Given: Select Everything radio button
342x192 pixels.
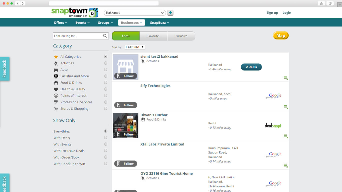Looking at the screenshot, I should pyautogui.click(x=106, y=131).
